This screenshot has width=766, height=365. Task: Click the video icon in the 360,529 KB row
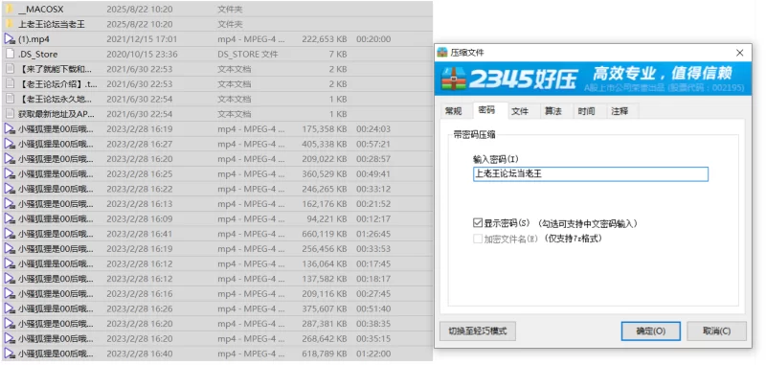(x=10, y=174)
